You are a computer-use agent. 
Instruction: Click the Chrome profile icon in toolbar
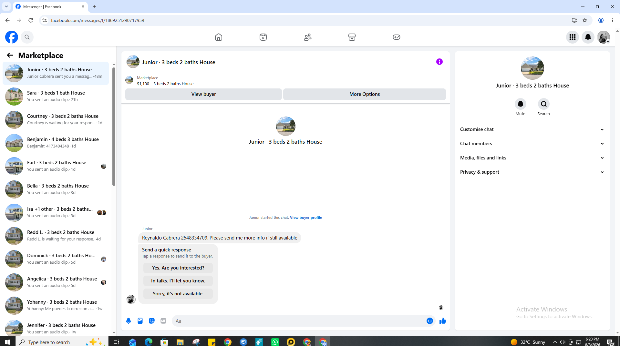pos(601,20)
